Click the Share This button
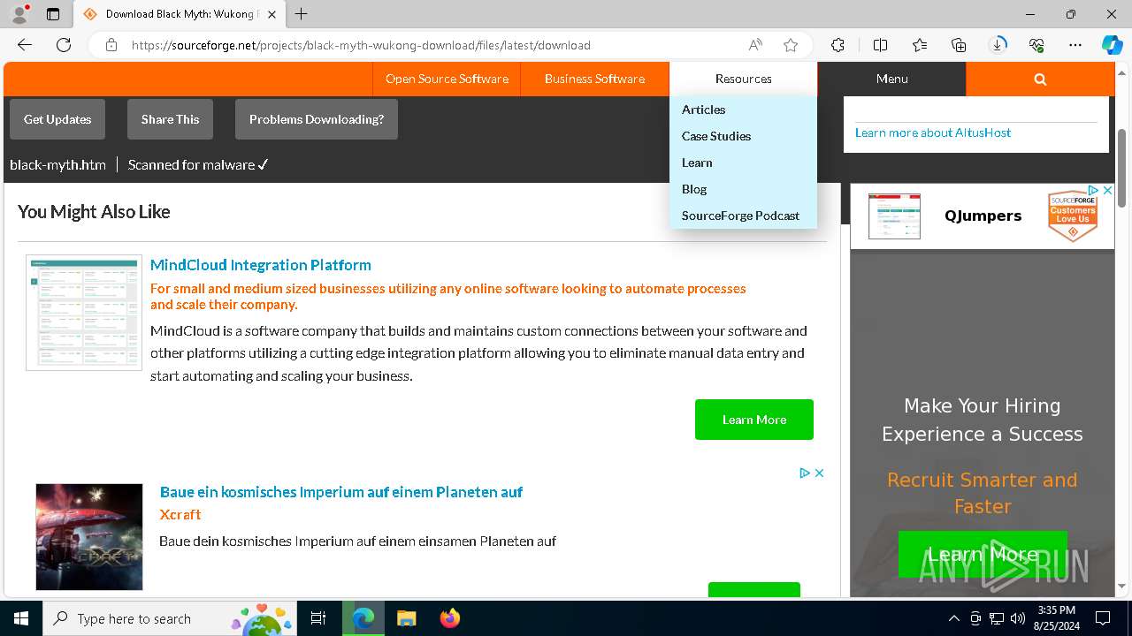 170,119
